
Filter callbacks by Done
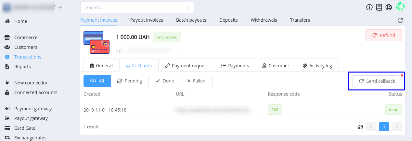click(x=165, y=81)
